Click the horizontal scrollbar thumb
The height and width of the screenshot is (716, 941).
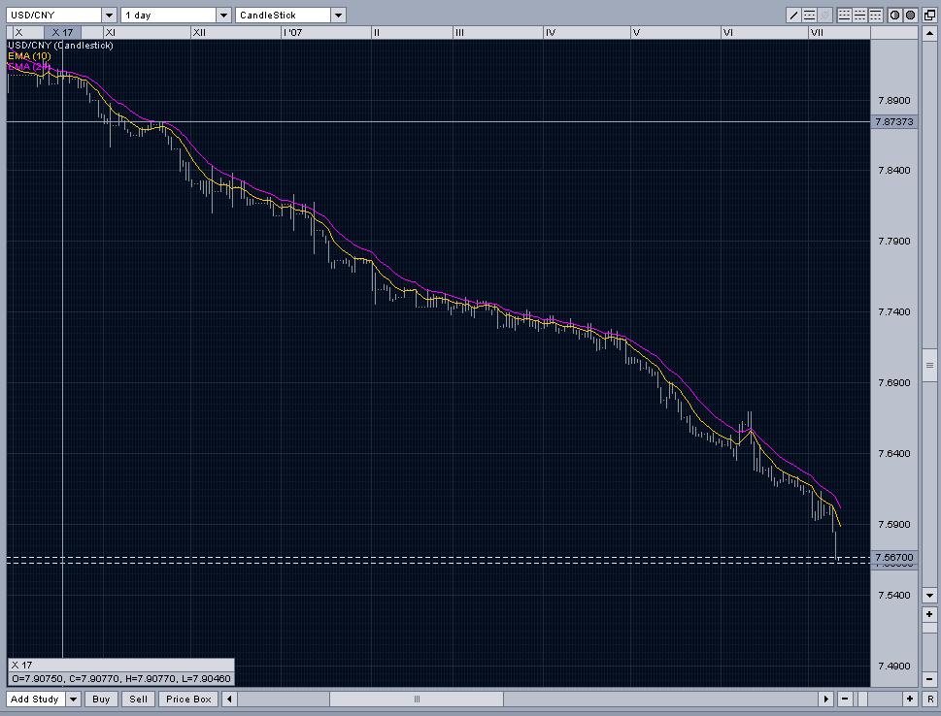coord(417,699)
